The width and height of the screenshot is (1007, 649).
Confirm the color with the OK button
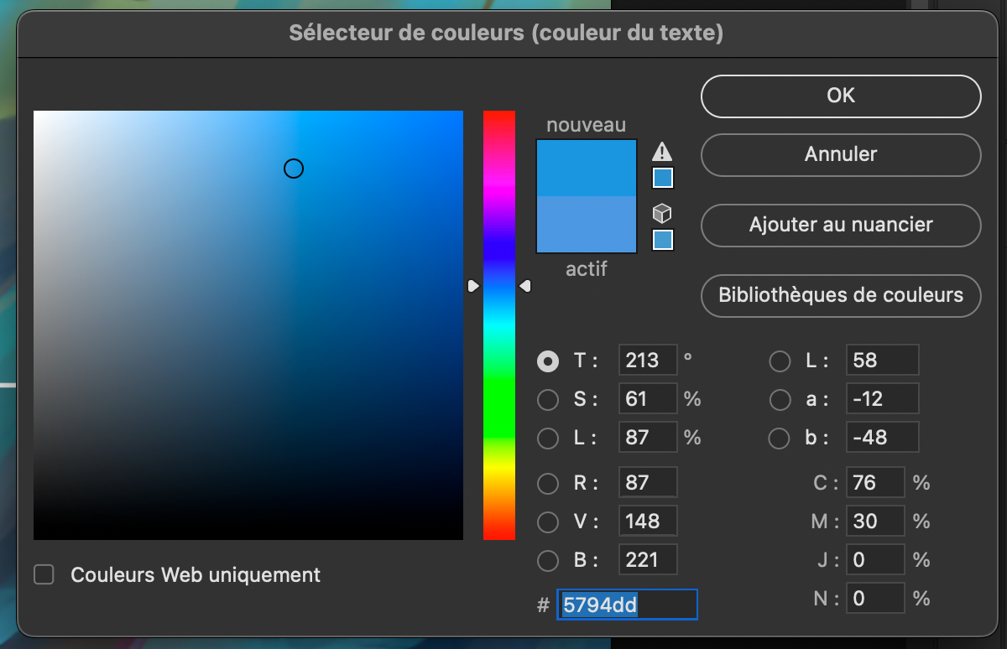coord(840,96)
